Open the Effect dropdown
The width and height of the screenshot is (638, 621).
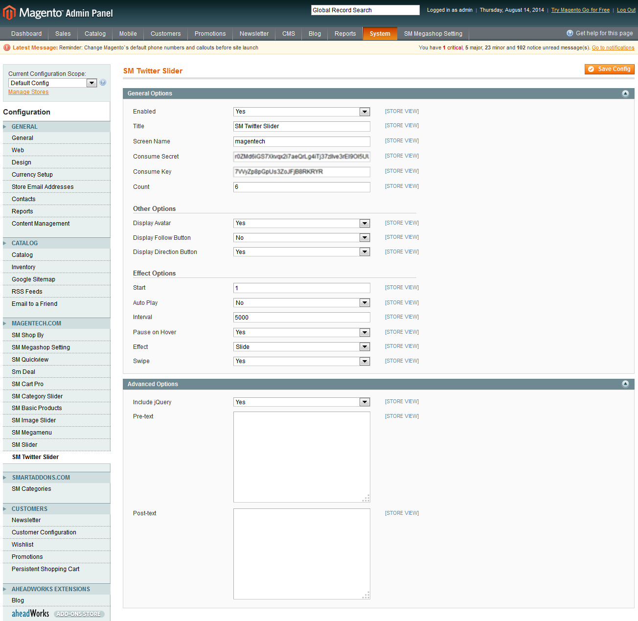click(x=302, y=347)
